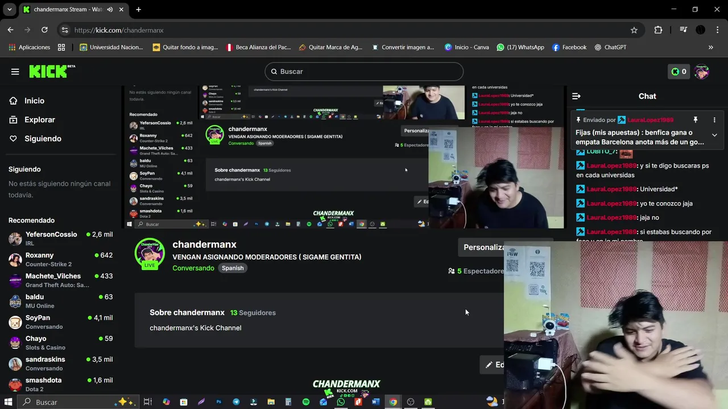Open pinned message three-dot options
Screen dimensions: 728x409
point(714,120)
